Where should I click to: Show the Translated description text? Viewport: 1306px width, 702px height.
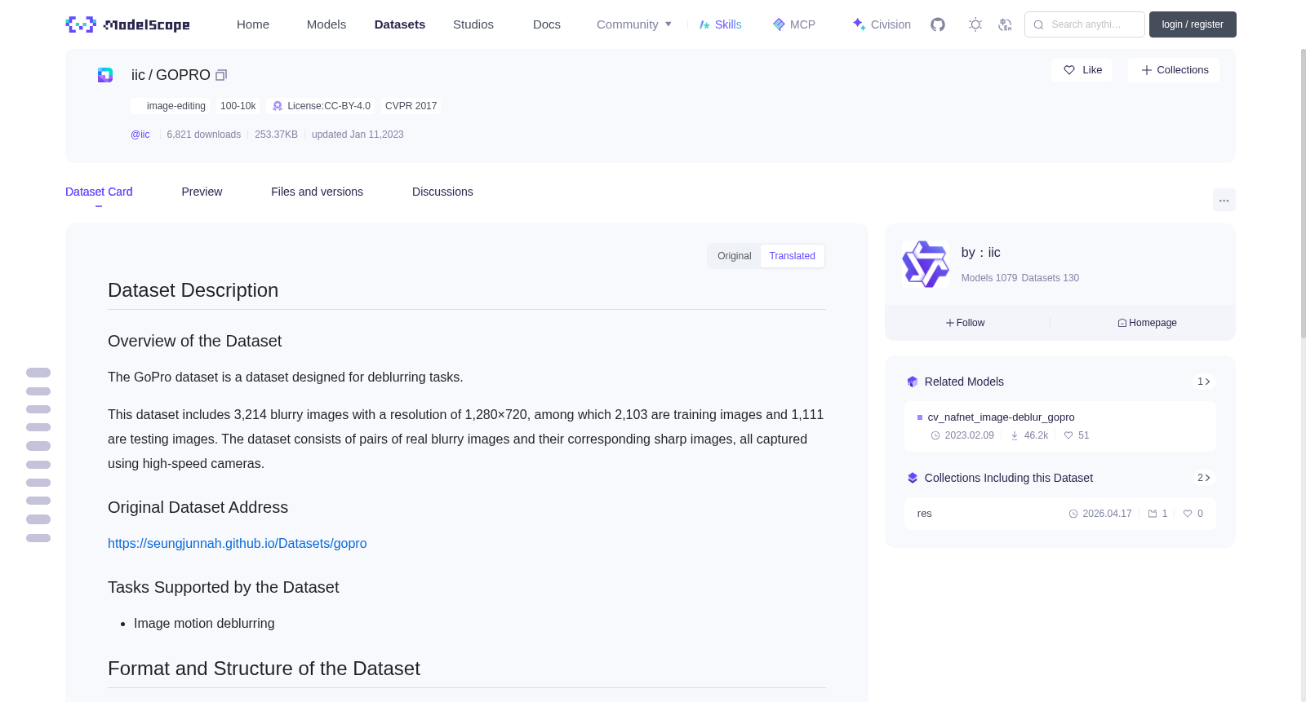tap(792, 256)
